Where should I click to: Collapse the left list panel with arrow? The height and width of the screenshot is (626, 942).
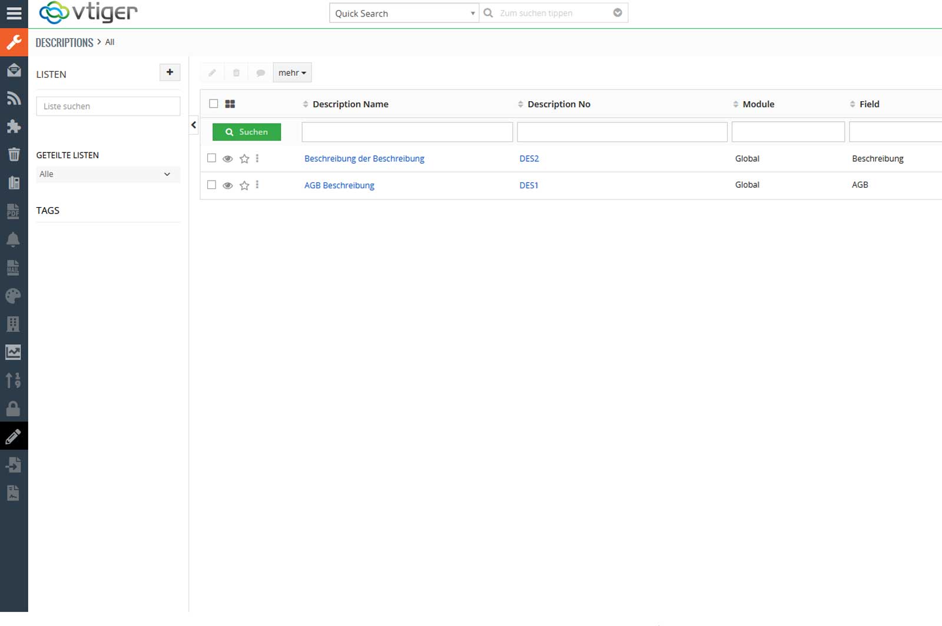click(194, 125)
